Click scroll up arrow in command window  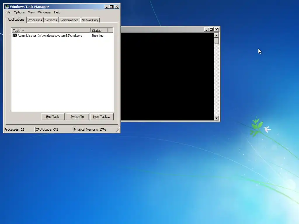(216, 35)
